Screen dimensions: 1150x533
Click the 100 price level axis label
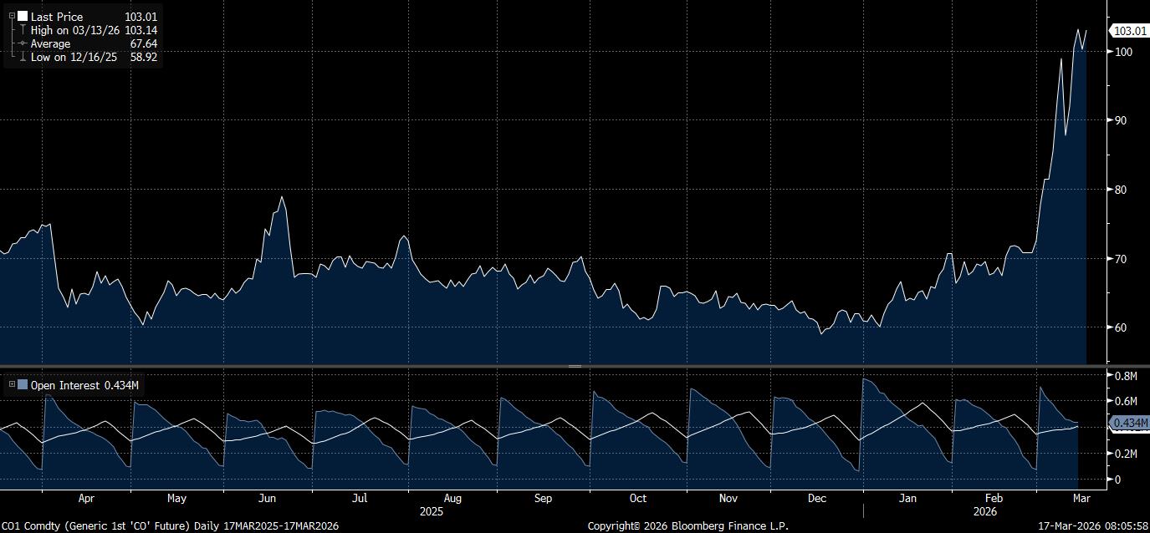click(x=1123, y=52)
